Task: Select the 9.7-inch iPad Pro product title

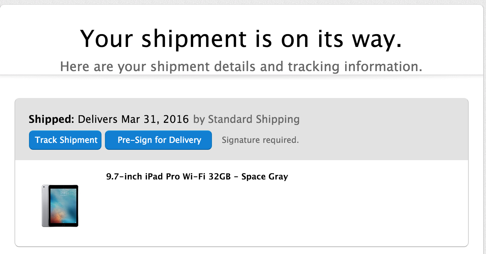Action: pos(197,177)
